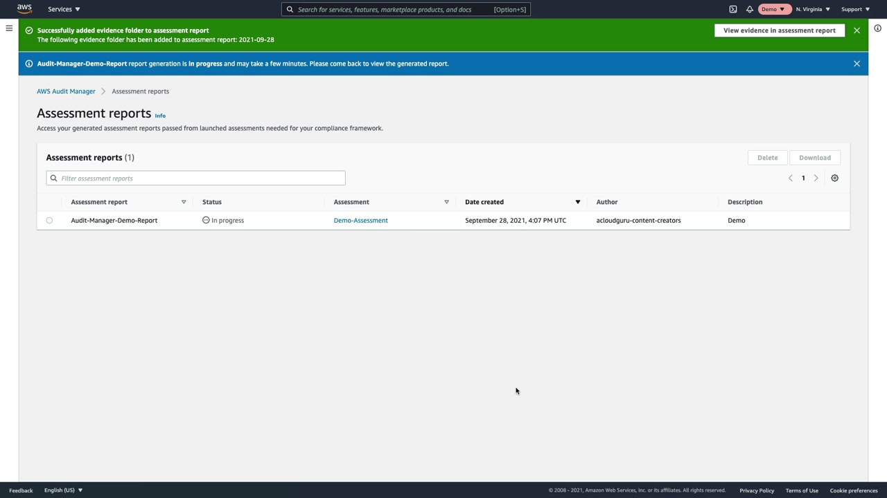Image resolution: width=887 pixels, height=498 pixels.
Task: Go to previous page of reports
Action: (790, 178)
